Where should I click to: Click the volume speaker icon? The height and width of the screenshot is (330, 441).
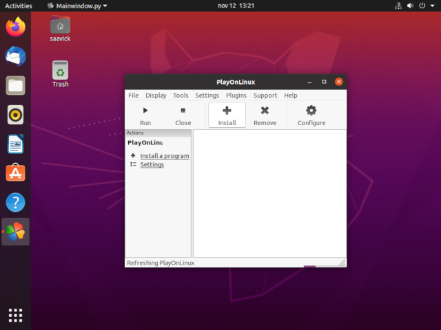[411, 6]
